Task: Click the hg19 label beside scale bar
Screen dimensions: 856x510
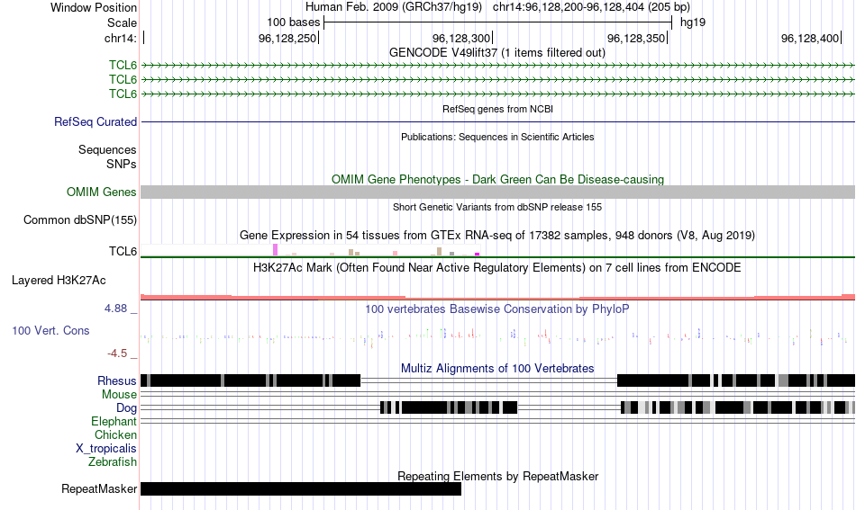Action: pyautogui.click(x=693, y=22)
